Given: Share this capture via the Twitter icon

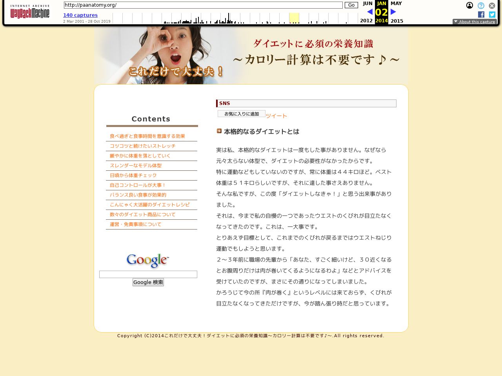Looking at the screenshot, I should click(492, 14).
